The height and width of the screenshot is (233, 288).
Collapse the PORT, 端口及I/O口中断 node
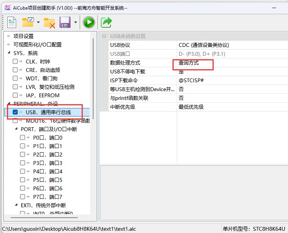pyautogui.click(x=16, y=129)
